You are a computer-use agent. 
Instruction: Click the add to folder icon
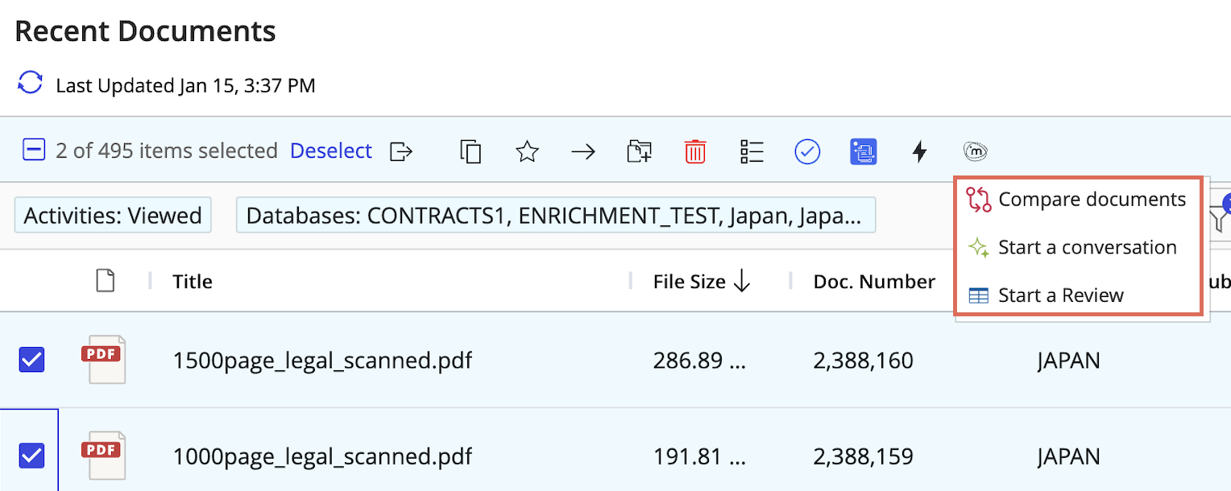tap(639, 151)
